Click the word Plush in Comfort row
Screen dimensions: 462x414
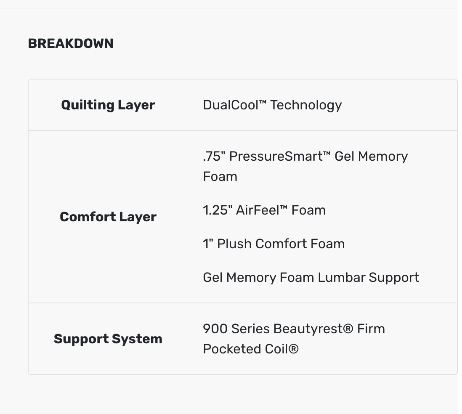(x=234, y=244)
